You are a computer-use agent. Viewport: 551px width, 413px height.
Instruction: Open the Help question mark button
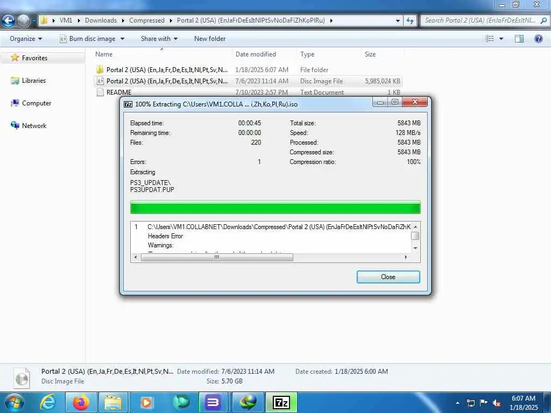[x=538, y=39]
